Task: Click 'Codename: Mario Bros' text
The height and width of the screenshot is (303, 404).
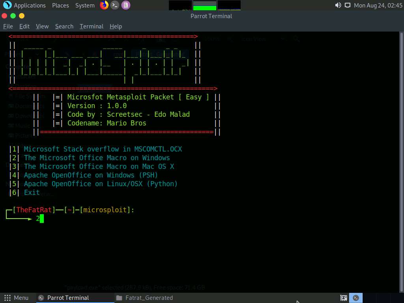Action: (x=107, y=123)
